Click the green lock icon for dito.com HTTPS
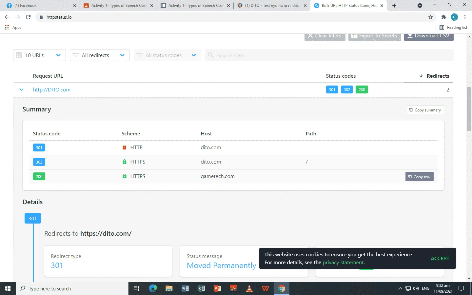Viewport: 472px width, 295px height. pos(124,162)
